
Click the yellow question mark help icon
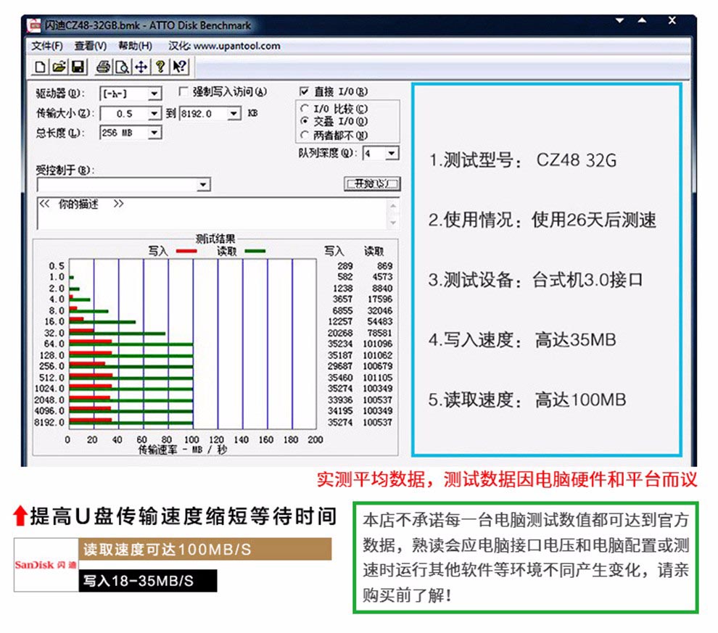(160, 67)
